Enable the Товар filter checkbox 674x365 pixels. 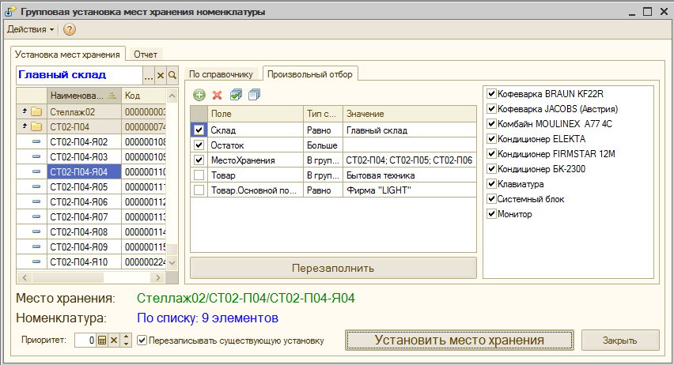(199, 175)
